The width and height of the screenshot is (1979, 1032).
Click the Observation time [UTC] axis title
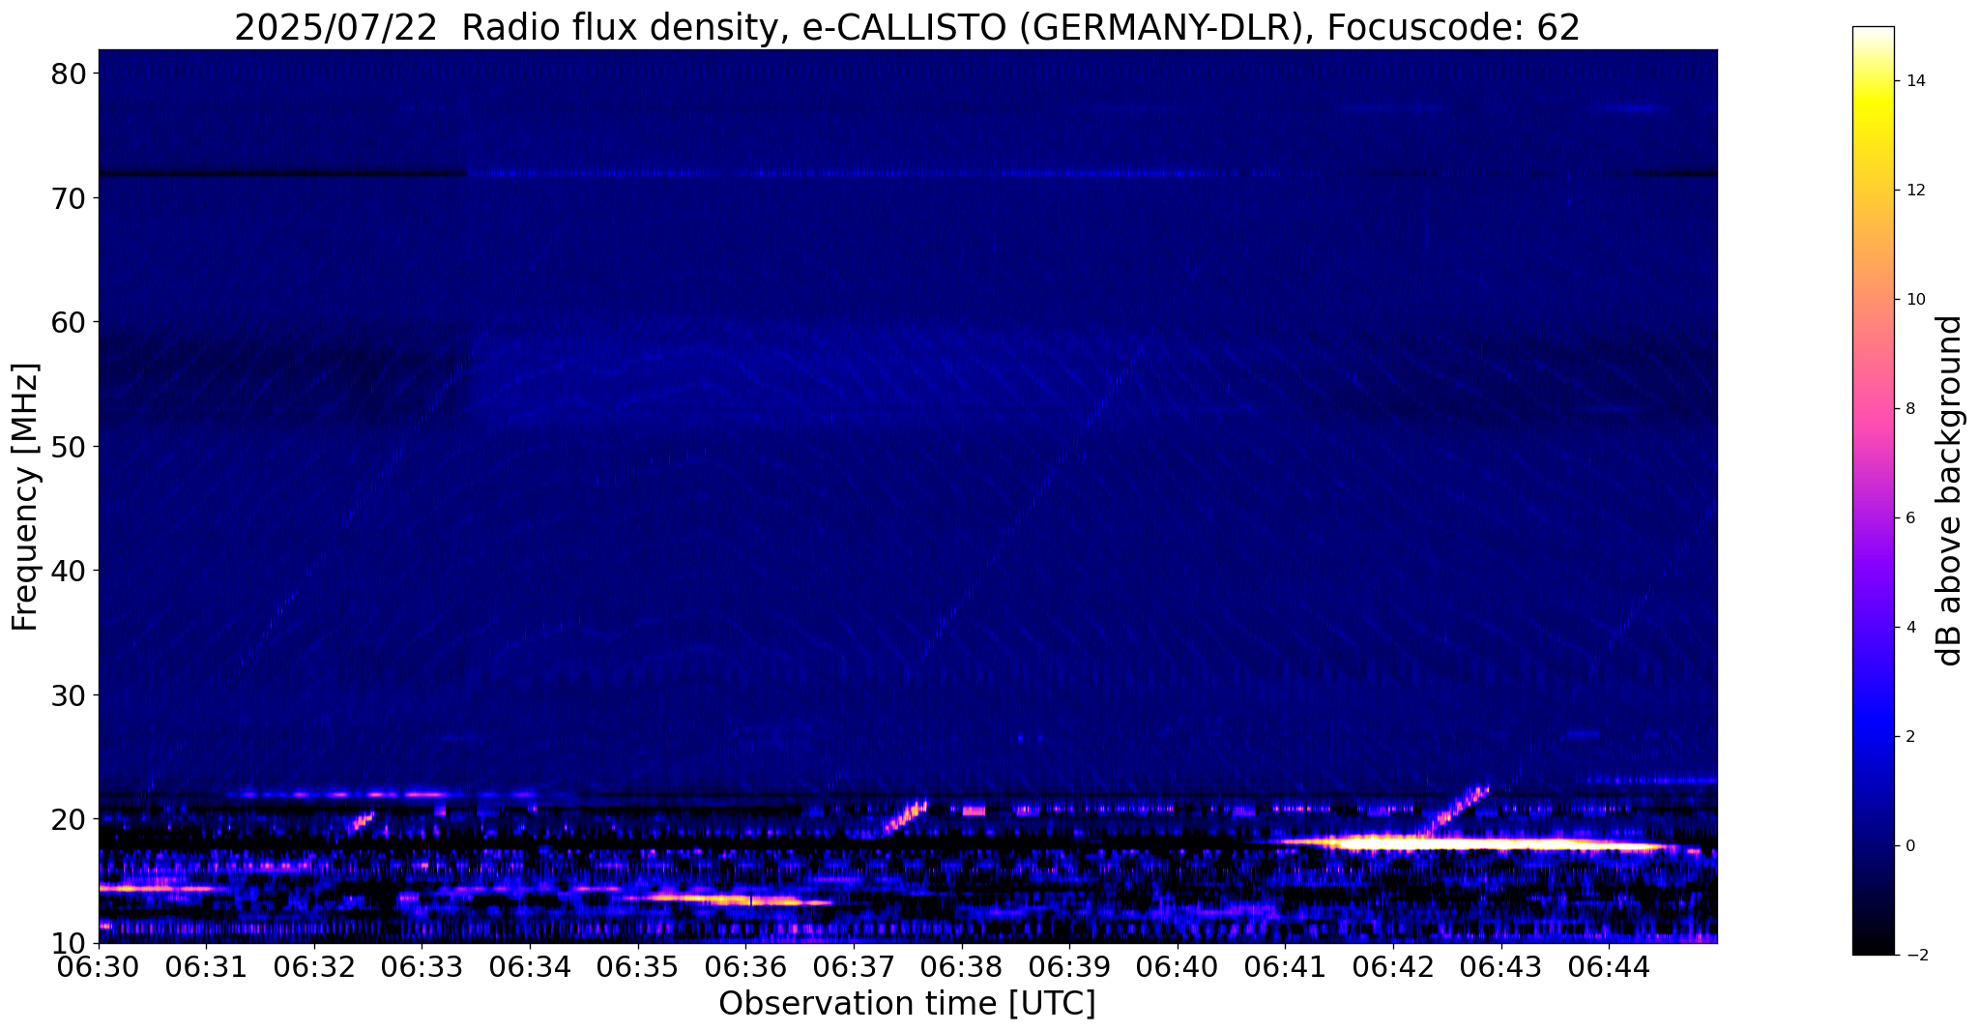pos(907,1004)
